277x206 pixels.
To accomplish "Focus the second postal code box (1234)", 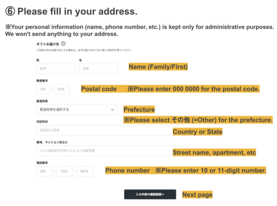I will pos(61,89).
